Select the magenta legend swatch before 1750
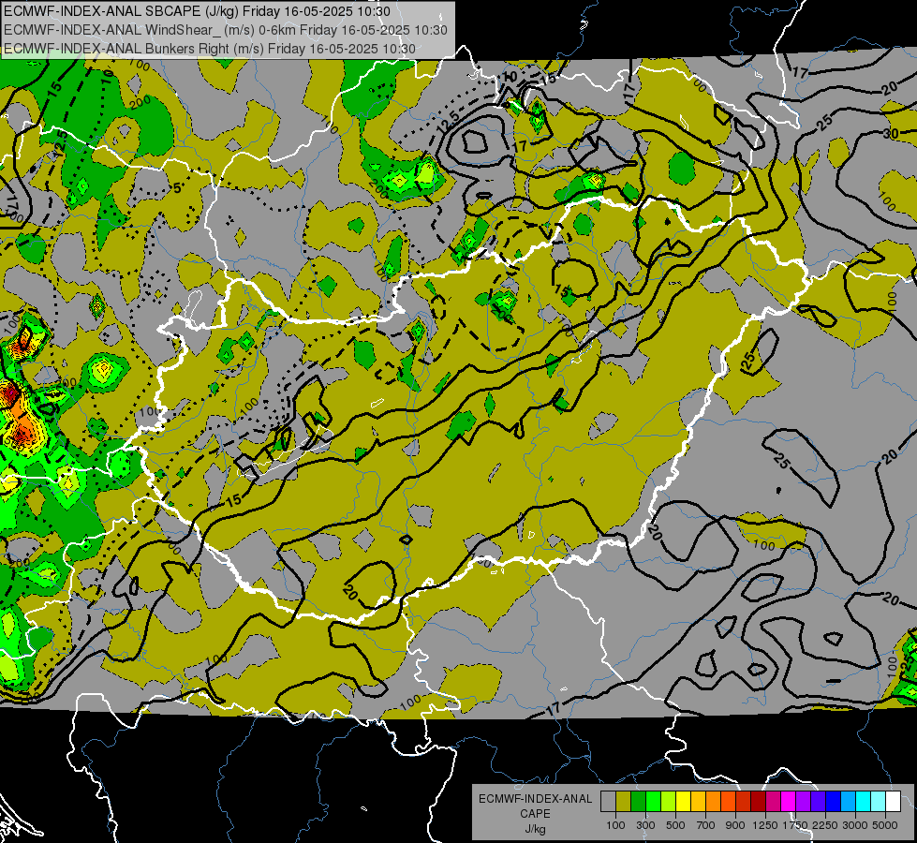 pos(789,801)
